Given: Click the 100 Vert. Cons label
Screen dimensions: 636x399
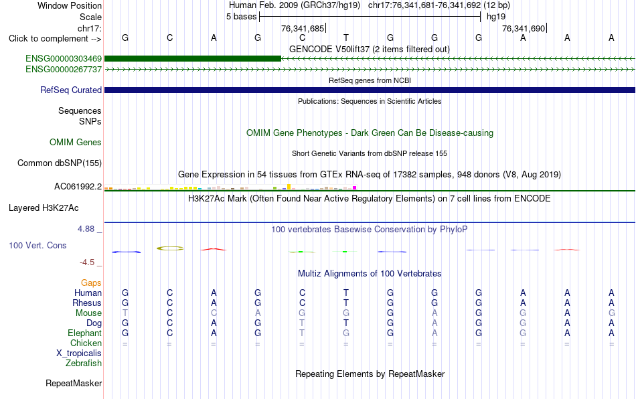Looking at the screenshot, I should click(37, 245).
